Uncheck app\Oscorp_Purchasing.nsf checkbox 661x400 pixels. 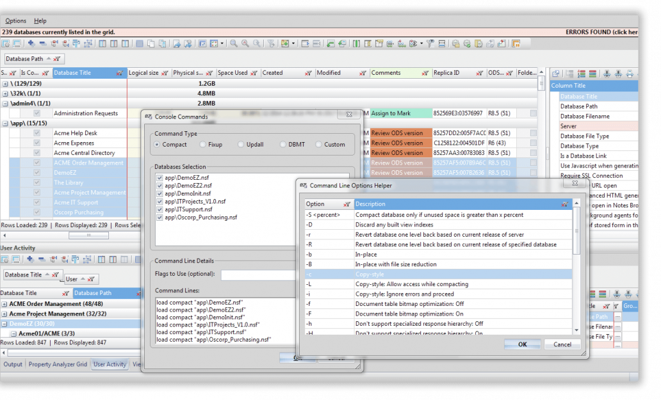[159, 218]
